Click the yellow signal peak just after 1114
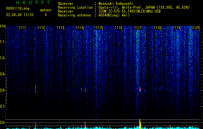The width and height of the screenshot is (203, 129). (85, 125)
